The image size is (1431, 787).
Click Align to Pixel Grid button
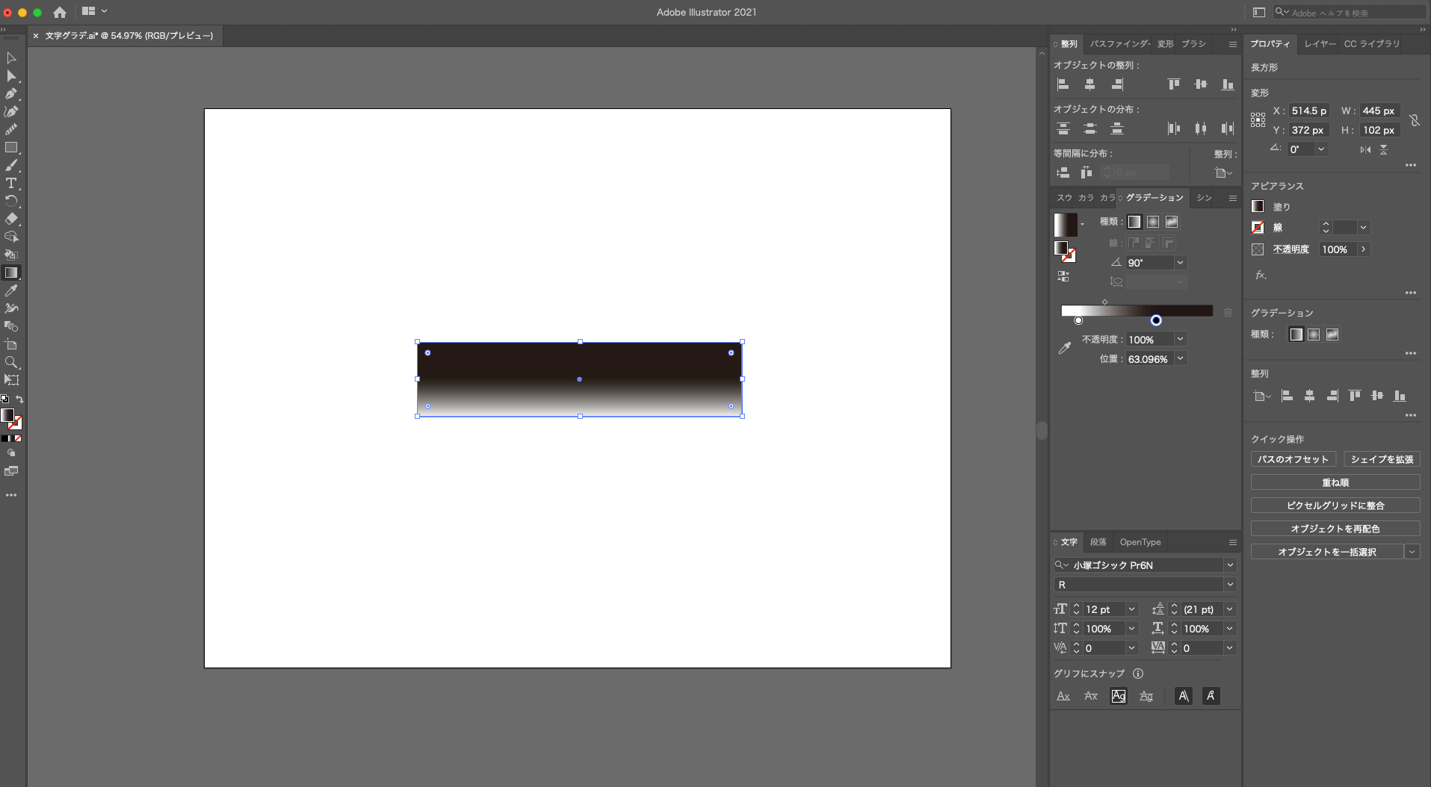coord(1335,506)
